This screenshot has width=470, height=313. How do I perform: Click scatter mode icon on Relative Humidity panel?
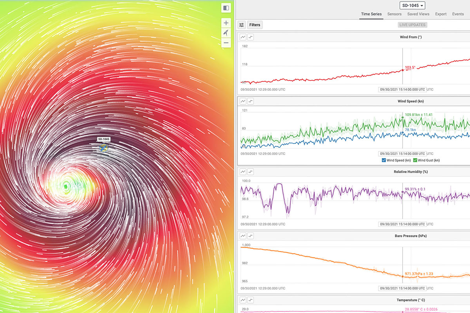pos(251,172)
